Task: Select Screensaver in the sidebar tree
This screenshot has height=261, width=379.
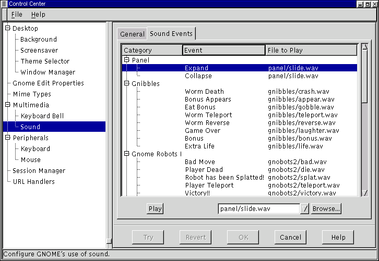Action: point(39,51)
